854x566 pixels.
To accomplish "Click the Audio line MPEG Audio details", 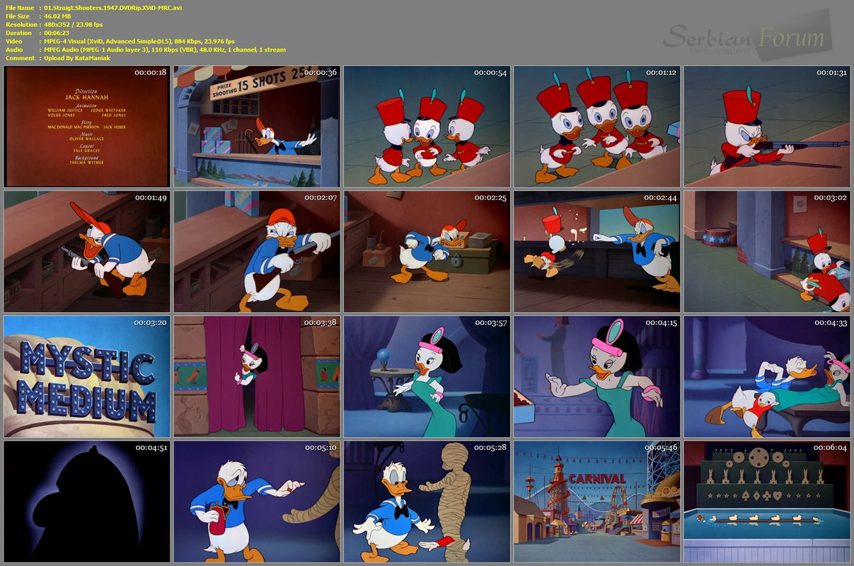I will (x=164, y=50).
